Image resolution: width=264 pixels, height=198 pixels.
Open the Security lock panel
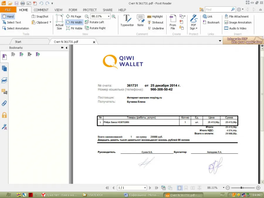tap(4, 115)
